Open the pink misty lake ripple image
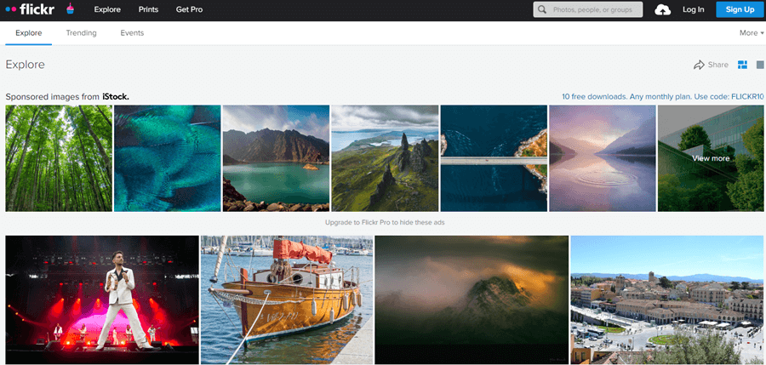The image size is (766, 365). coord(603,158)
